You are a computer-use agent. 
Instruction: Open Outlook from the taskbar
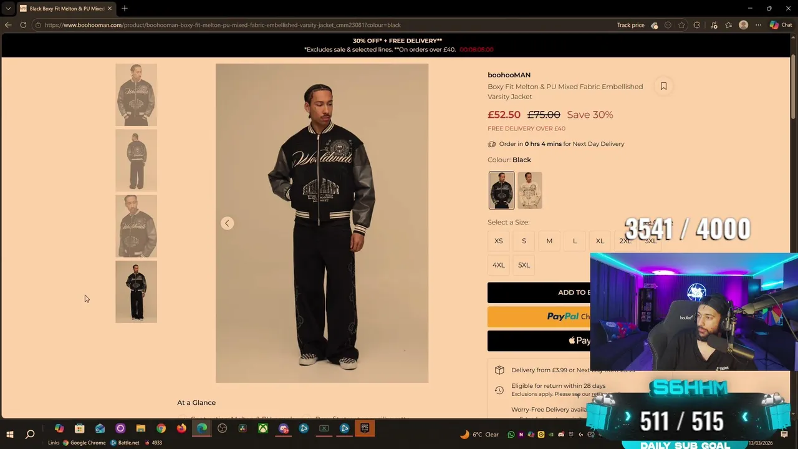click(x=100, y=428)
